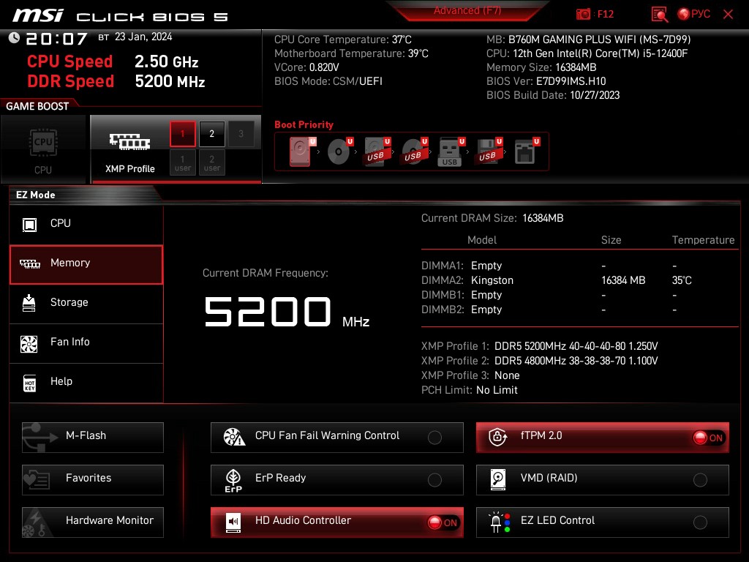
Task: Open the BIOS search magnifier icon
Action: point(659,15)
